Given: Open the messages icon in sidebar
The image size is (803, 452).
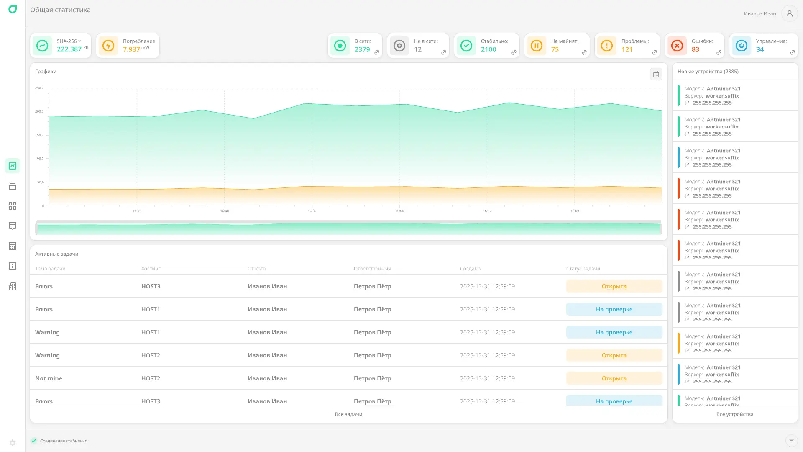Looking at the screenshot, I should point(13,226).
